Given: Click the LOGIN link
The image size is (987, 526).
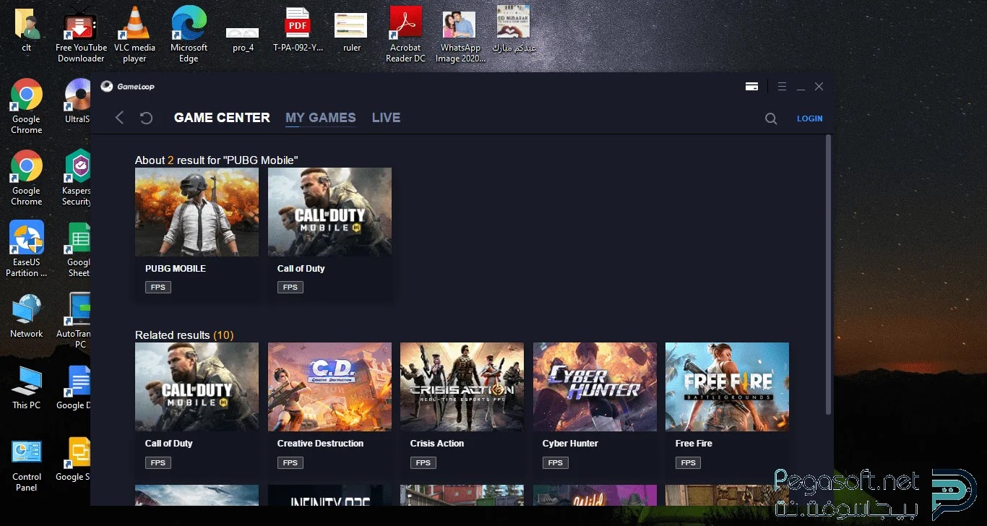Looking at the screenshot, I should (809, 118).
